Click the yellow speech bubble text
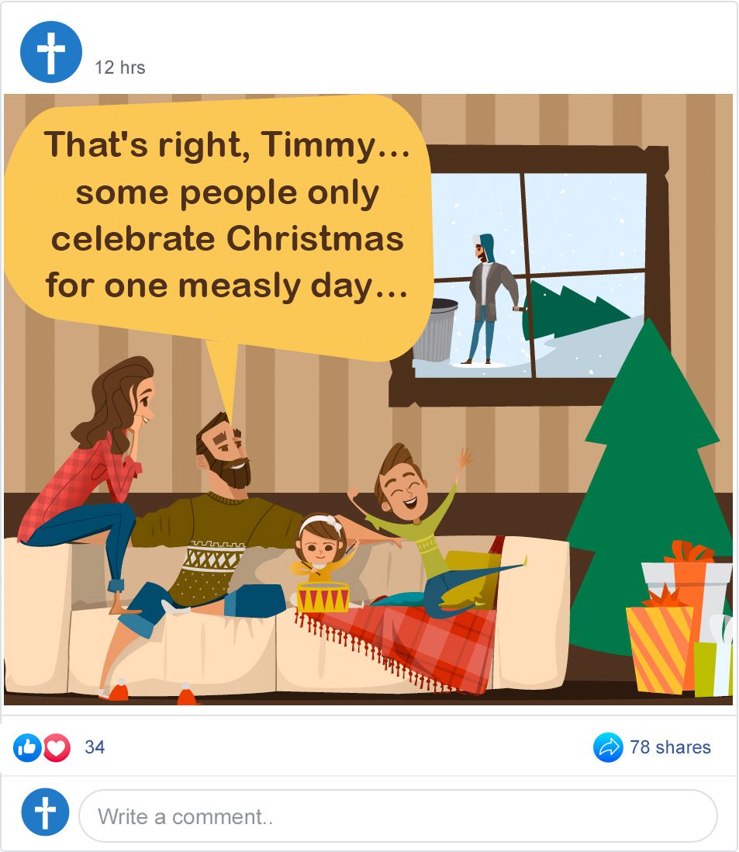Viewport: 739px width, 852px height. pyautogui.click(x=226, y=215)
